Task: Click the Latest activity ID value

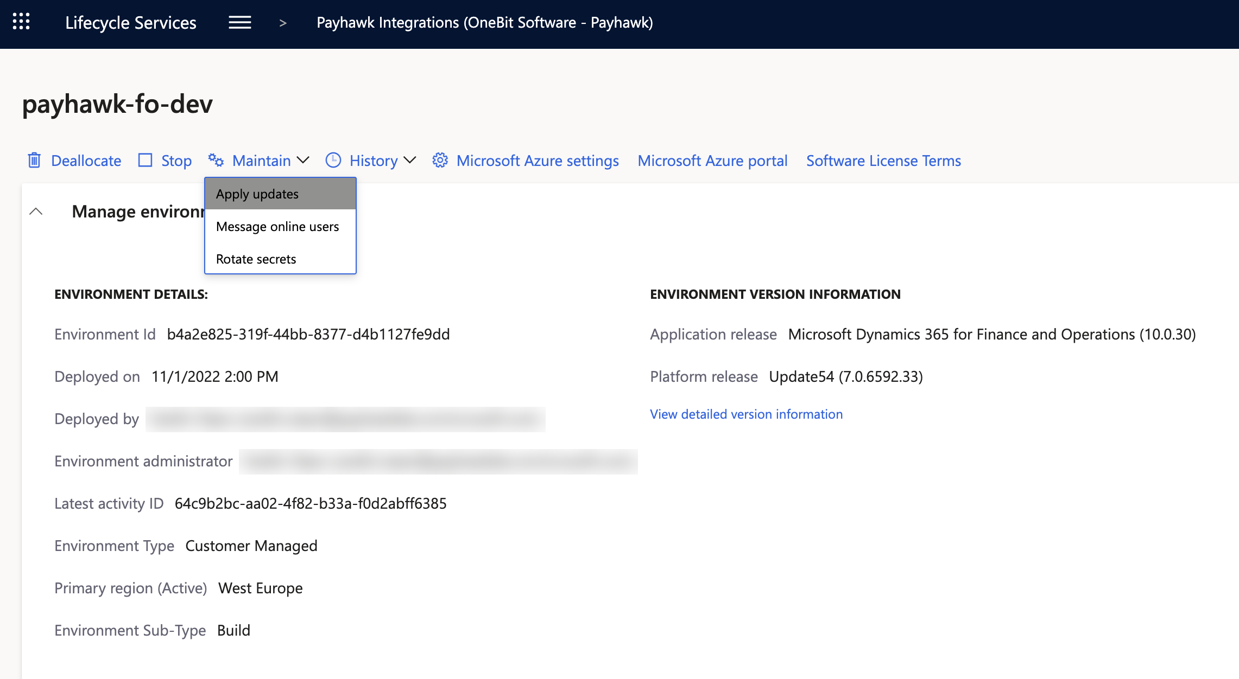Action: [x=311, y=504]
